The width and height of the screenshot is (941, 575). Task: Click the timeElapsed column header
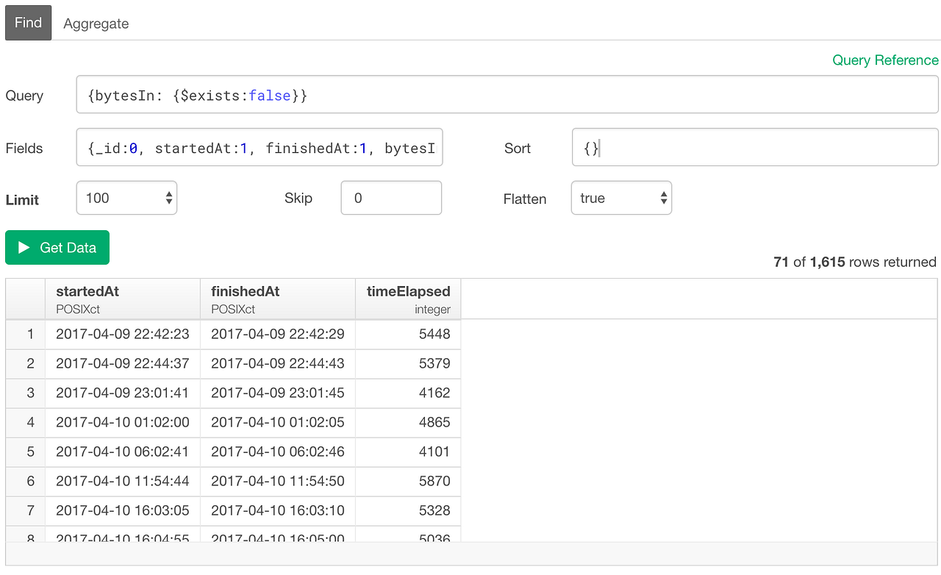(x=408, y=290)
